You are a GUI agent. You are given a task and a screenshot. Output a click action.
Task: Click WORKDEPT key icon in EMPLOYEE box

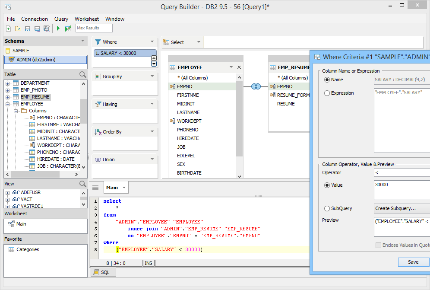173,121
